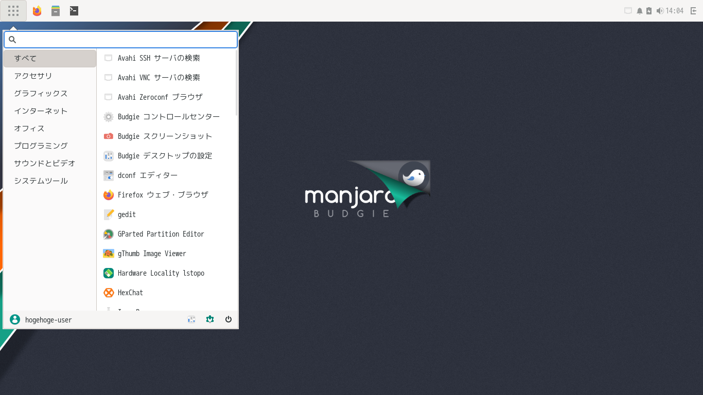Click the applications grid menu button
This screenshot has width=703, height=395.
click(x=13, y=11)
